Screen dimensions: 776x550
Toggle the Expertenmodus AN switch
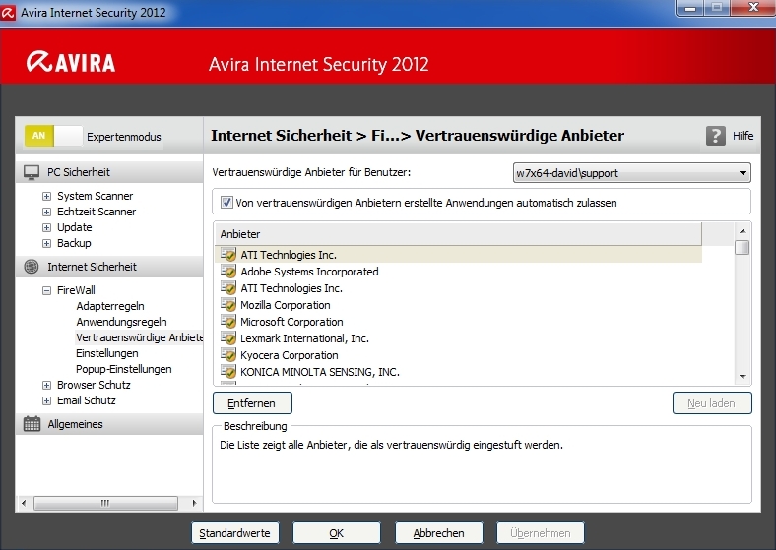click(53, 136)
